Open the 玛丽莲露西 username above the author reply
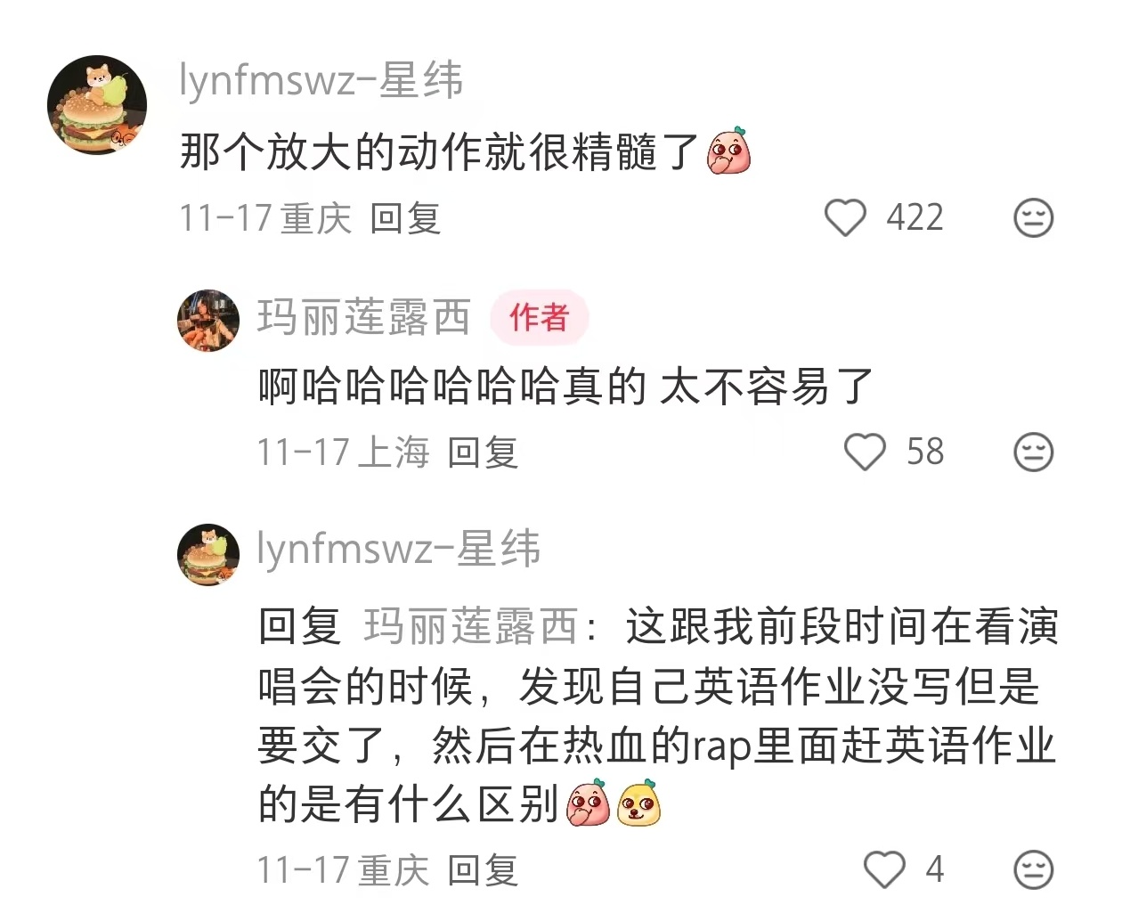 pos(363,317)
